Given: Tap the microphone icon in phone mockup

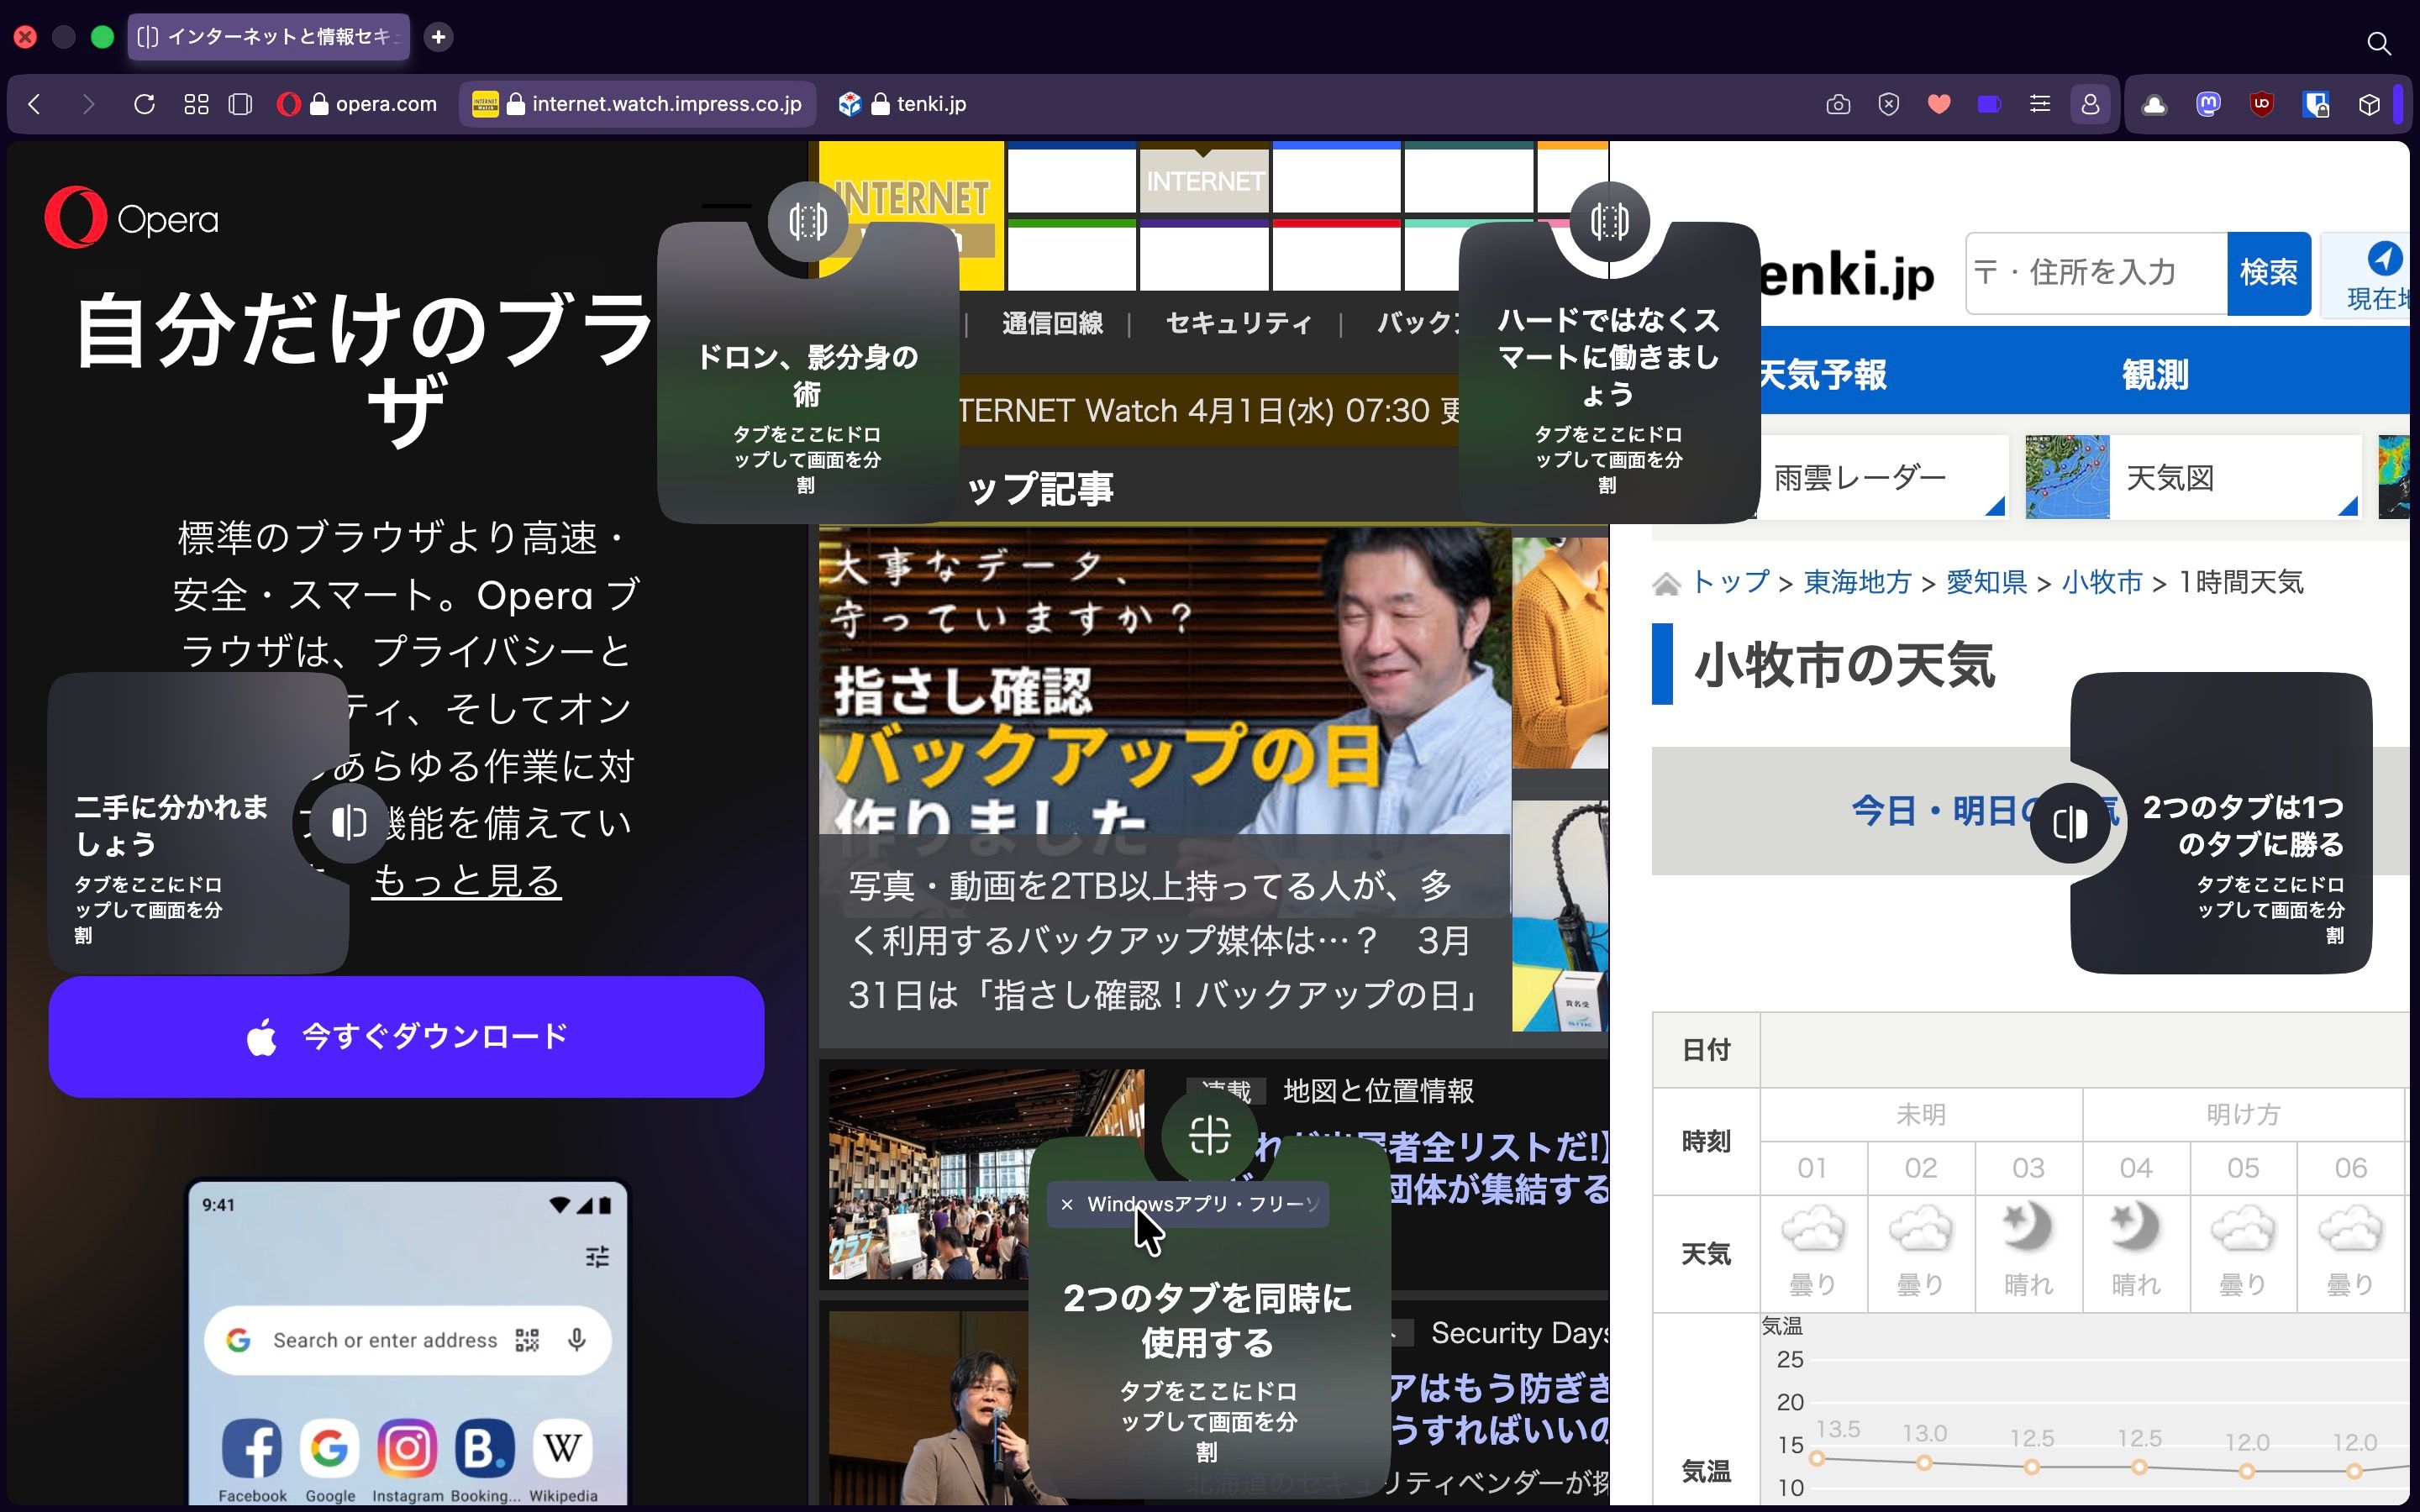Looking at the screenshot, I should (577, 1340).
